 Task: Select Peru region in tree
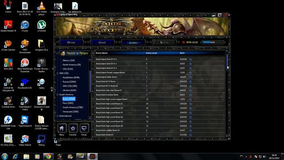(68, 103)
